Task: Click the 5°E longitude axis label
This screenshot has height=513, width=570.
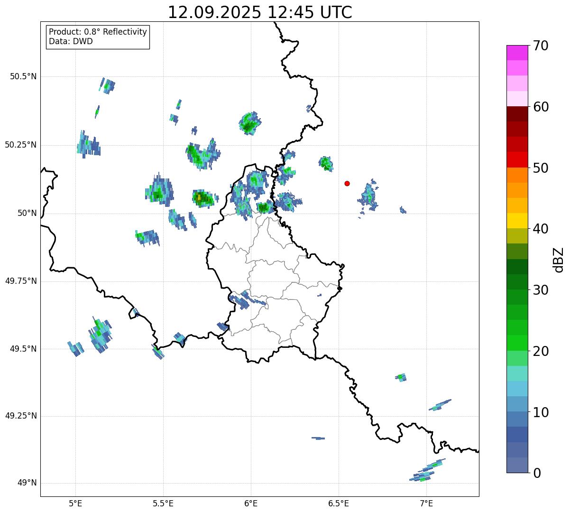Action: pos(75,503)
